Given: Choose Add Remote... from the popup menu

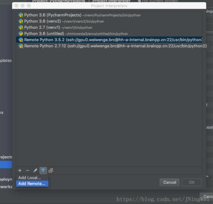Looking at the screenshot, I should pos(32,184).
